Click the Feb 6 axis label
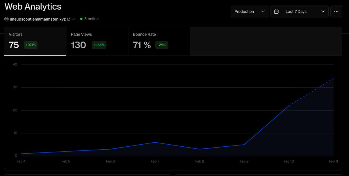This screenshot has height=176, width=349. pyautogui.click(x=110, y=161)
